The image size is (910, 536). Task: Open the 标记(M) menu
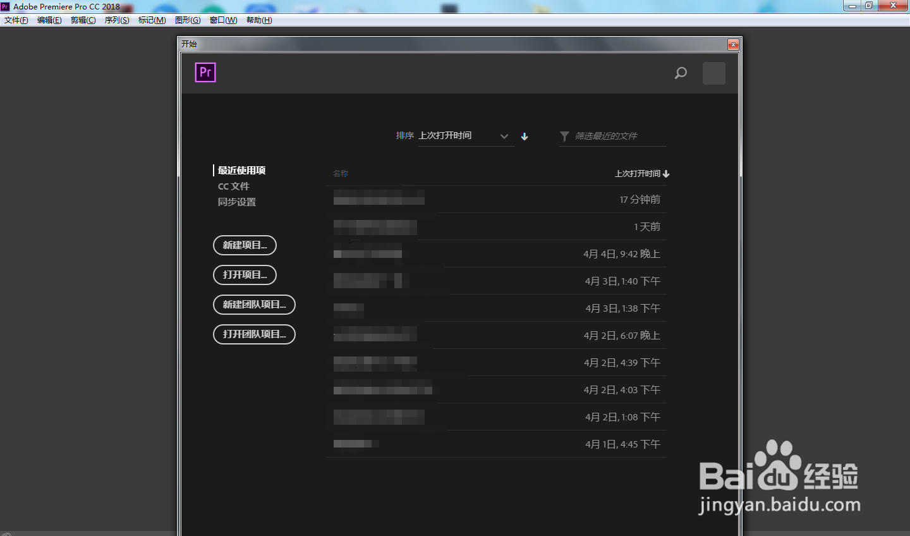click(152, 20)
